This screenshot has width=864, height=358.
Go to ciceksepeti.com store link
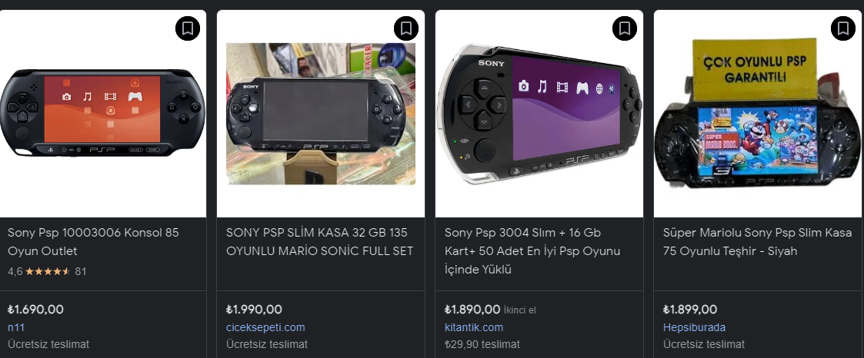pyautogui.click(x=265, y=327)
